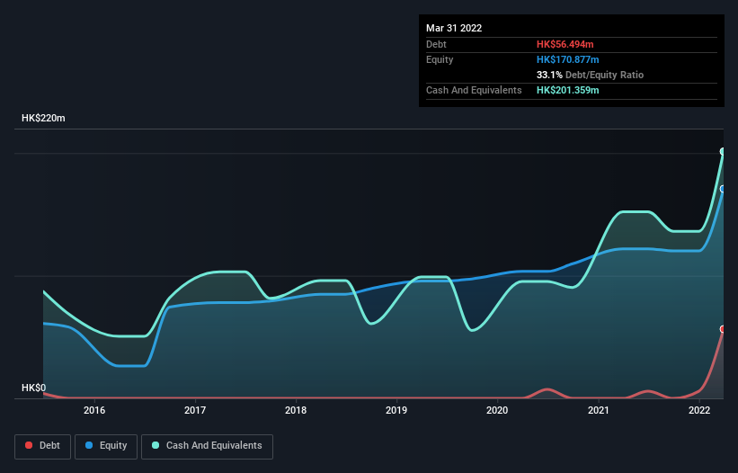Screen dimensions: 738x473
Task: Click the 2019 x-axis label
Action: pos(396,410)
